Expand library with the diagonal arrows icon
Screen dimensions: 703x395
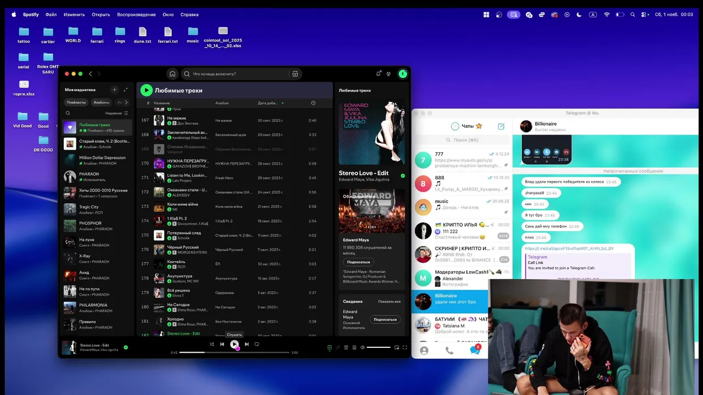(x=125, y=89)
